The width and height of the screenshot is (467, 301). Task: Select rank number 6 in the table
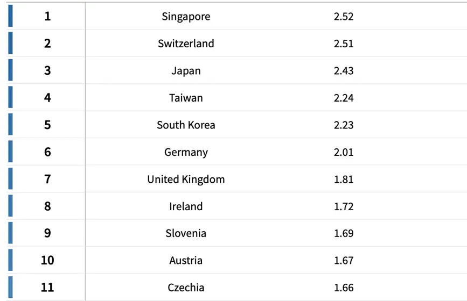point(47,152)
